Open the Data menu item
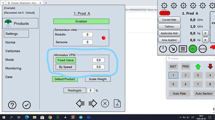Image resolution: width=215 pixels, height=120 pixels. click(9, 77)
